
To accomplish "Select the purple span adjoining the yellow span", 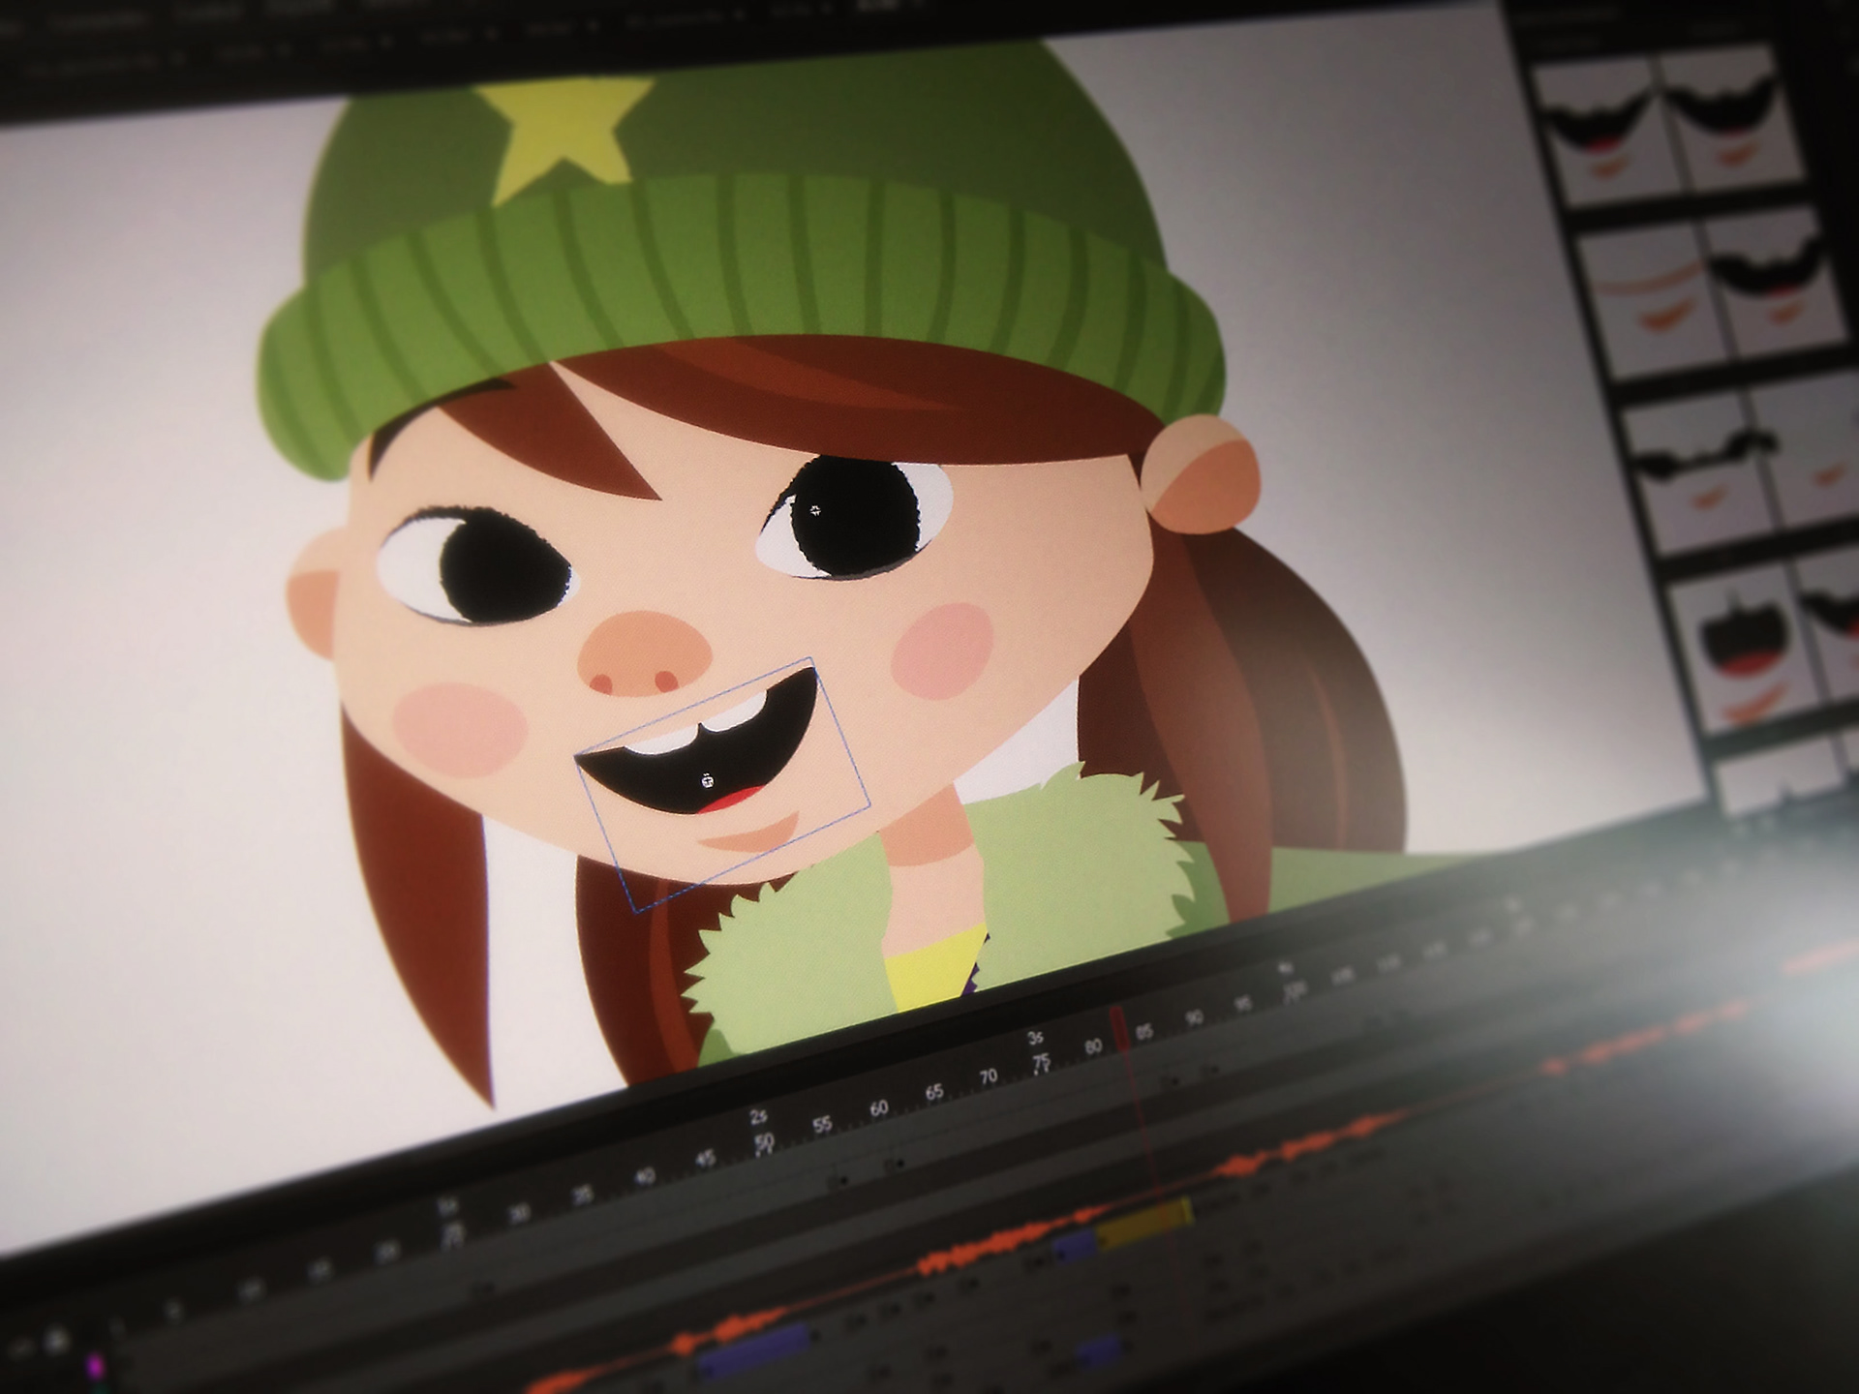I will (1075, 1247).
